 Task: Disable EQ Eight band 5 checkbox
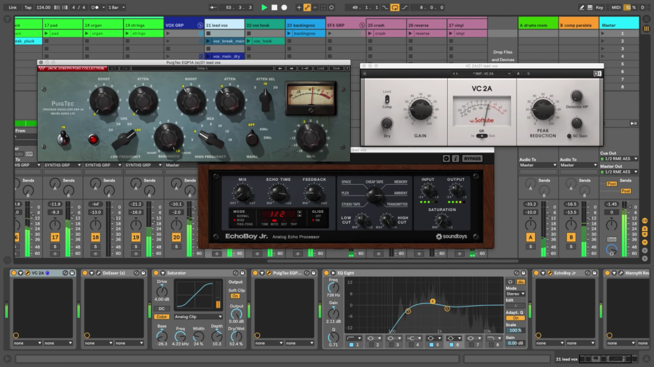point(431,345)
